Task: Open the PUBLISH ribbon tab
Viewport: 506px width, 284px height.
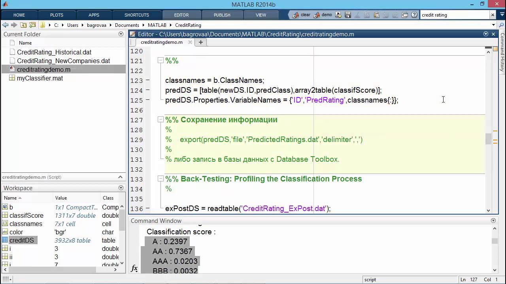Action: click(x=222, y=15)
